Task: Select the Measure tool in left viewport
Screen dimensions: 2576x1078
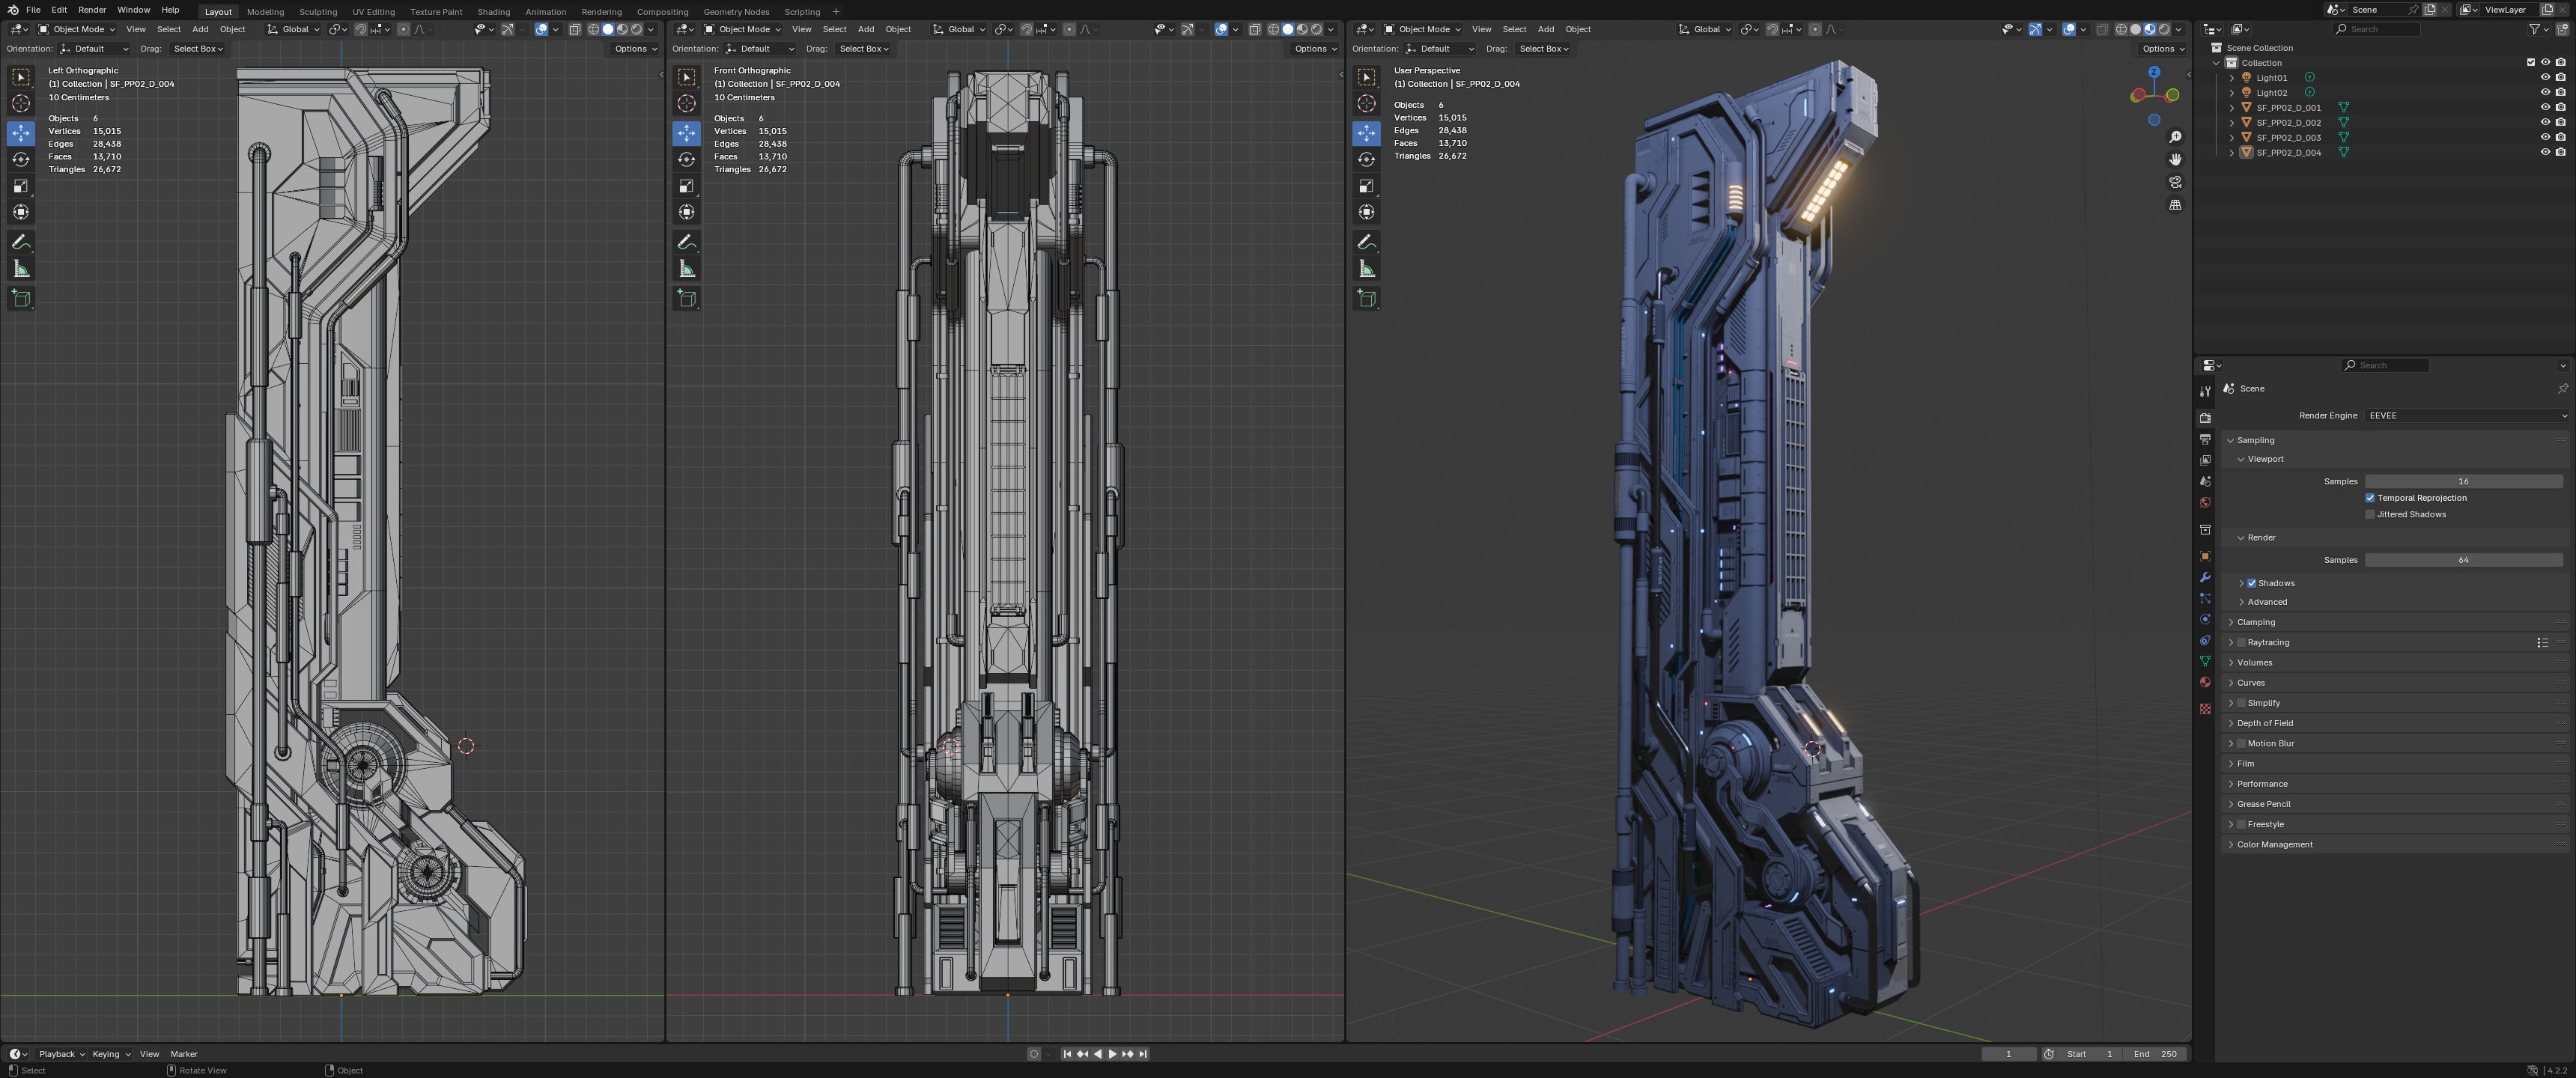Action: point(21,269)
